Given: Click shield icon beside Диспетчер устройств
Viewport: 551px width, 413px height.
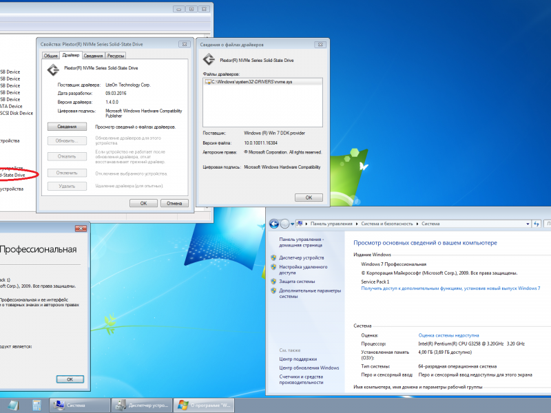Looking at the screenshot, I should (x=273, y=257).
